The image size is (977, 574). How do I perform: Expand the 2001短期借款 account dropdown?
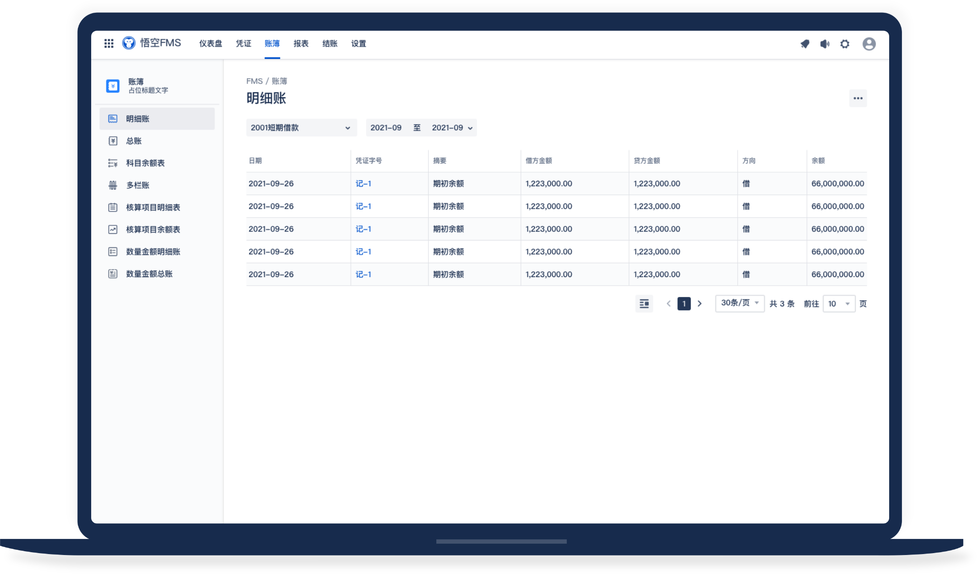click(301, 128)
